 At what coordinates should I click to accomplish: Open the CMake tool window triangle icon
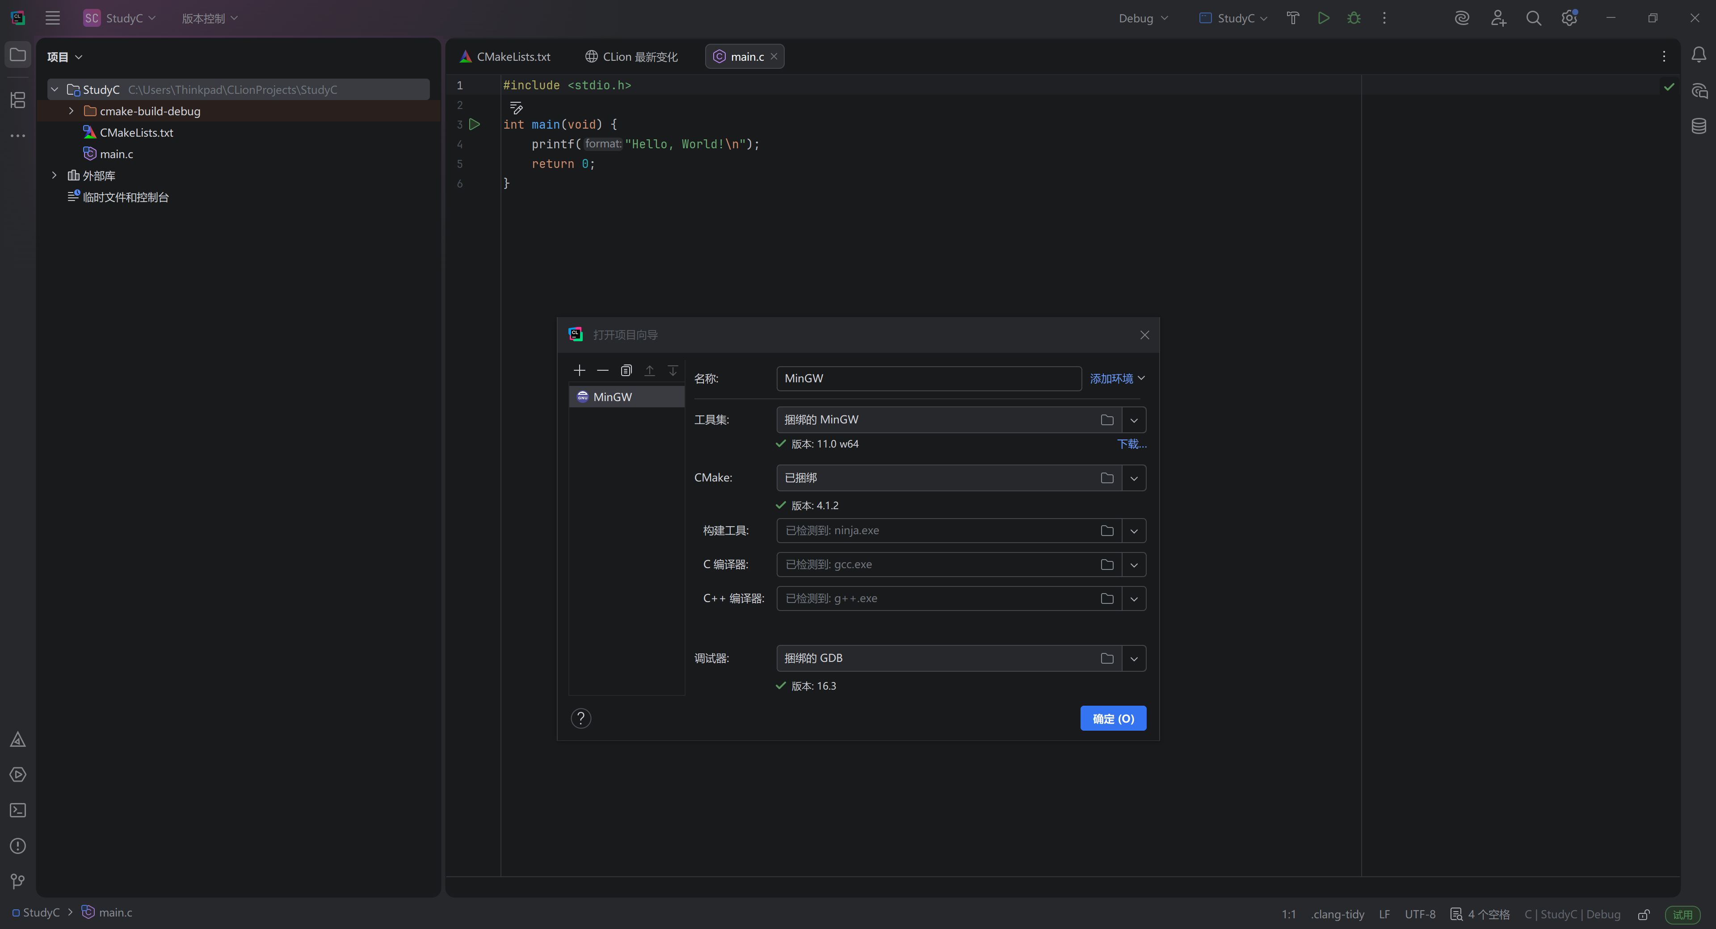[x=18, y=739]
